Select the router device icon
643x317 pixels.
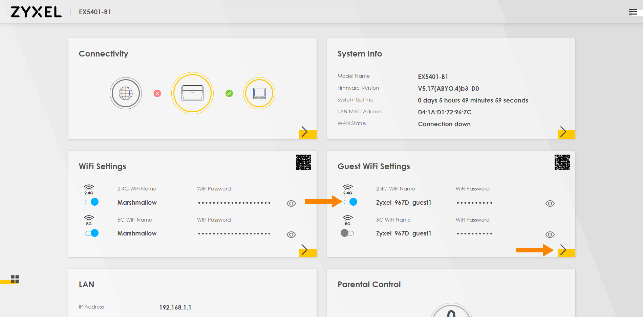pyautogui.click(x=192, y=93)
